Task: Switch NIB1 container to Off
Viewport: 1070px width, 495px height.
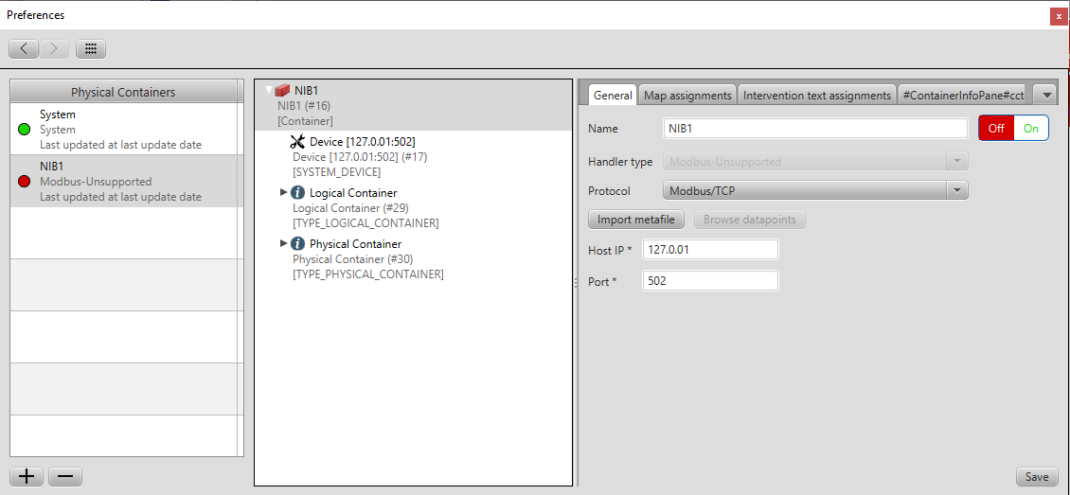Action: [x=996, y=129]
